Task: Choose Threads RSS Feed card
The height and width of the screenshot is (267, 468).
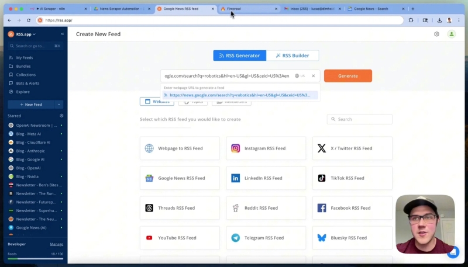Action: point(180,208)
